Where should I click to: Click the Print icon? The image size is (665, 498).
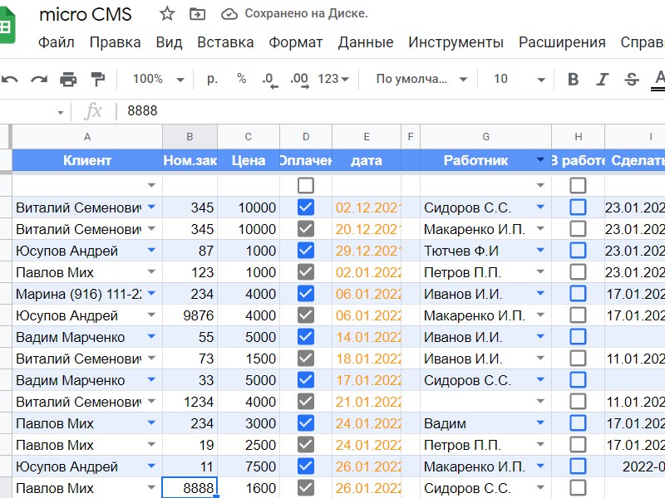(x=68, y=79)
